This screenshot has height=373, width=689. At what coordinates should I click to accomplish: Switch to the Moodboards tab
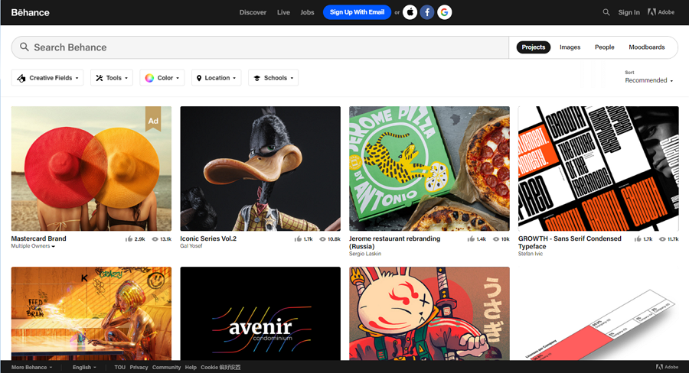tap(646, 47)
